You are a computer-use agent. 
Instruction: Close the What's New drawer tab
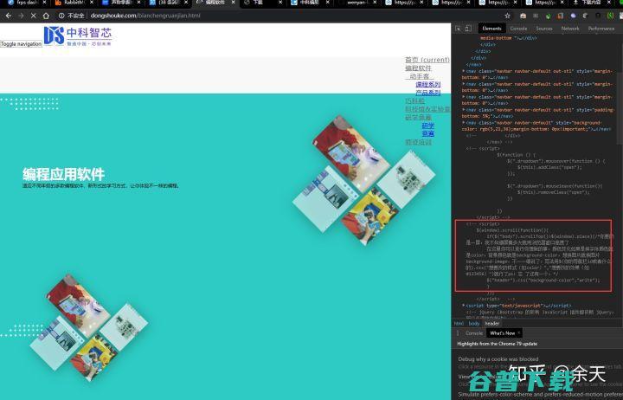(x=519, y=333)
